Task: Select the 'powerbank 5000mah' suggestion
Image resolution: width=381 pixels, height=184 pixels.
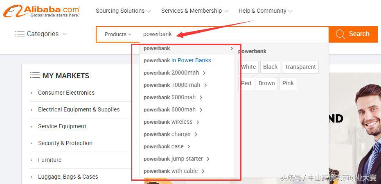Action: click(x=169, y=97)
